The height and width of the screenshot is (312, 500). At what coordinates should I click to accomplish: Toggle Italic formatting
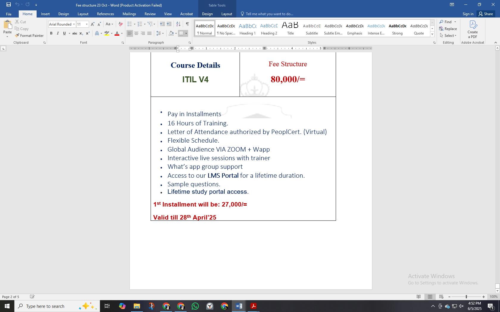point(58,33)
